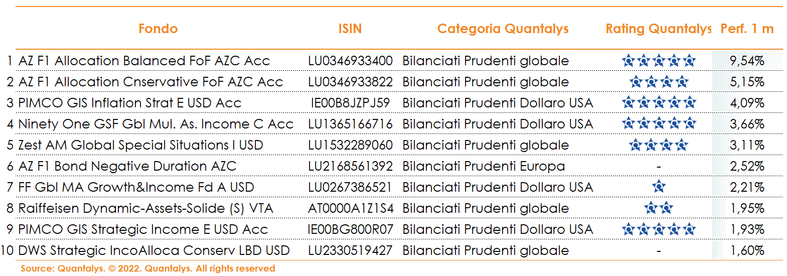Click the five-star rating of AZ F1 Allocation Balanced
The width and height of the screenshot is (787, 276).
tap(659, 61)
